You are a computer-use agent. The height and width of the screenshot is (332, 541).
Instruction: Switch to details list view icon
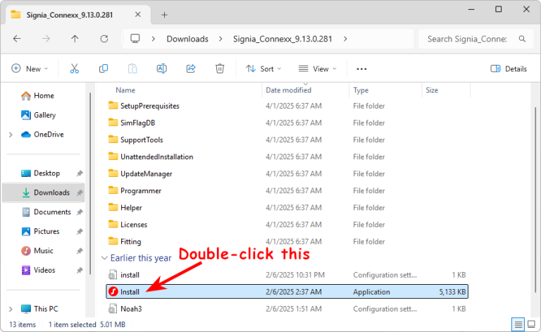(x=518, y=324)
